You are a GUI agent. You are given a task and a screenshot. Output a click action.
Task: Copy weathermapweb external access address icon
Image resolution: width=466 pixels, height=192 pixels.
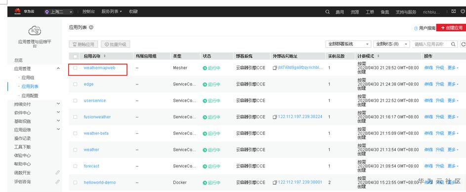click(275, 68)
